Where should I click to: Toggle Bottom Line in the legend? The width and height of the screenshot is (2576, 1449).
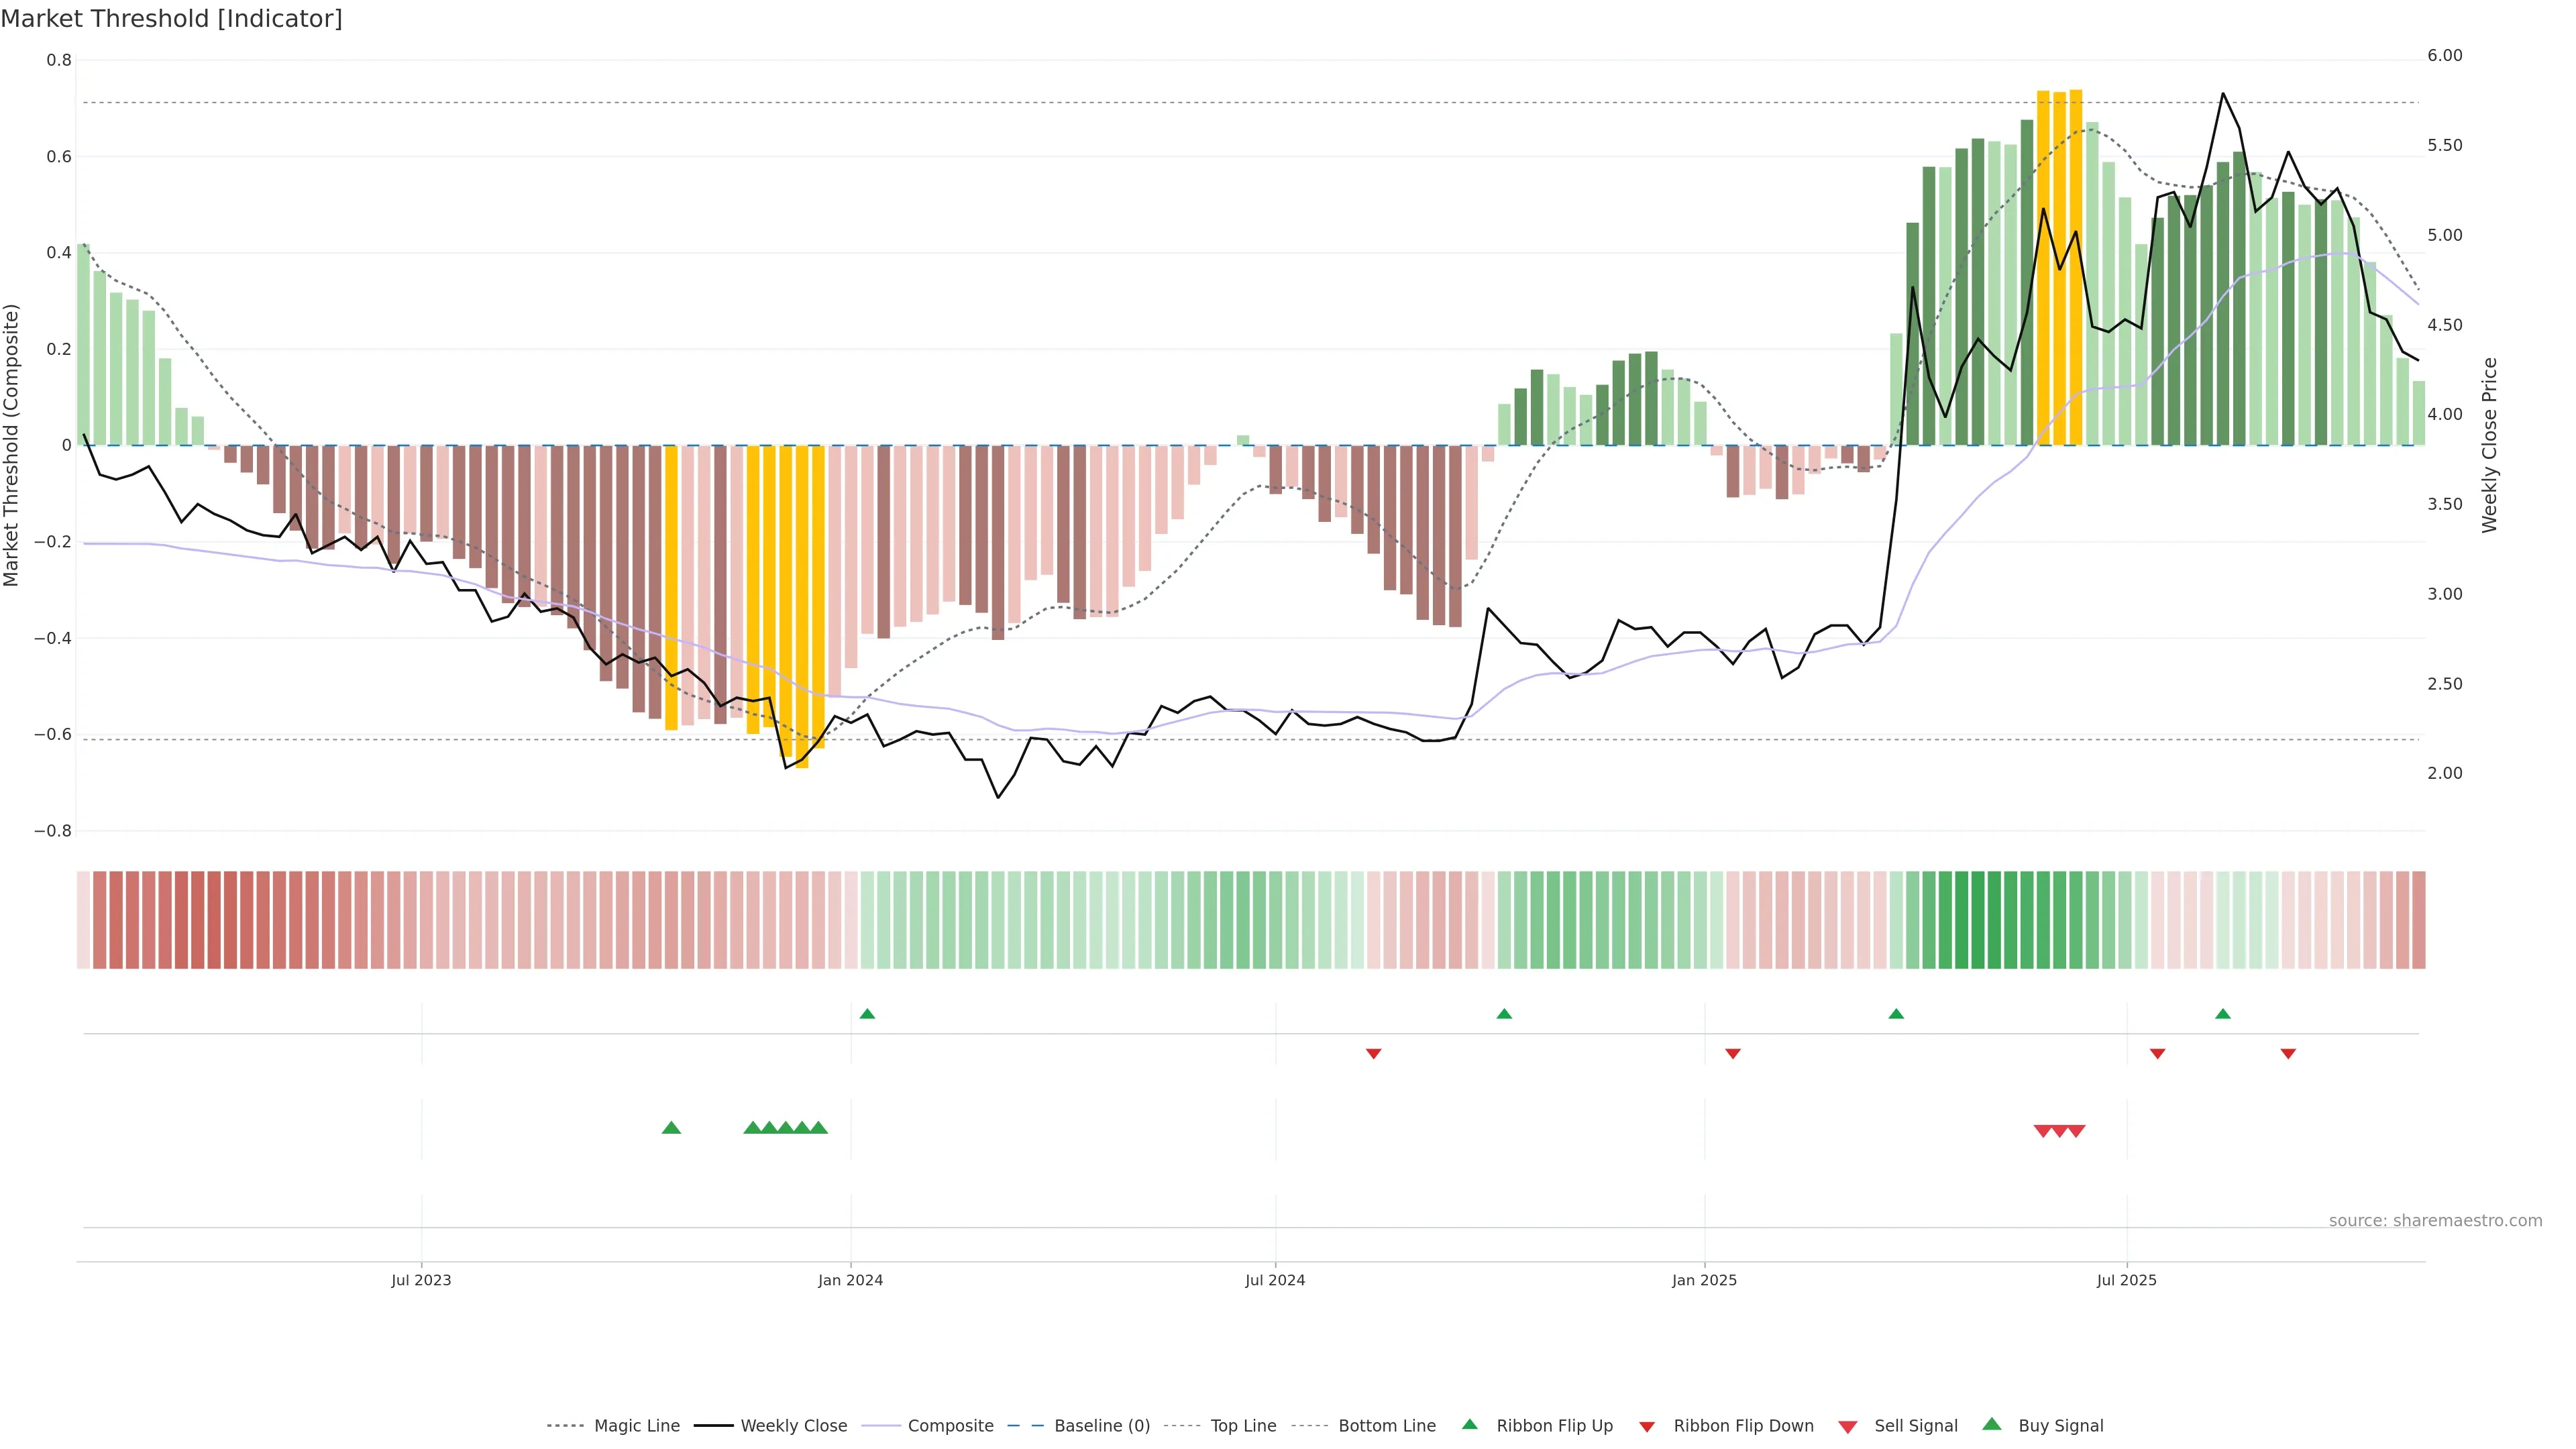click(x=1386, y=1426)
